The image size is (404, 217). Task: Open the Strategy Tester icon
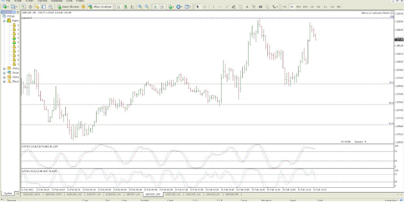coord(50,7)
